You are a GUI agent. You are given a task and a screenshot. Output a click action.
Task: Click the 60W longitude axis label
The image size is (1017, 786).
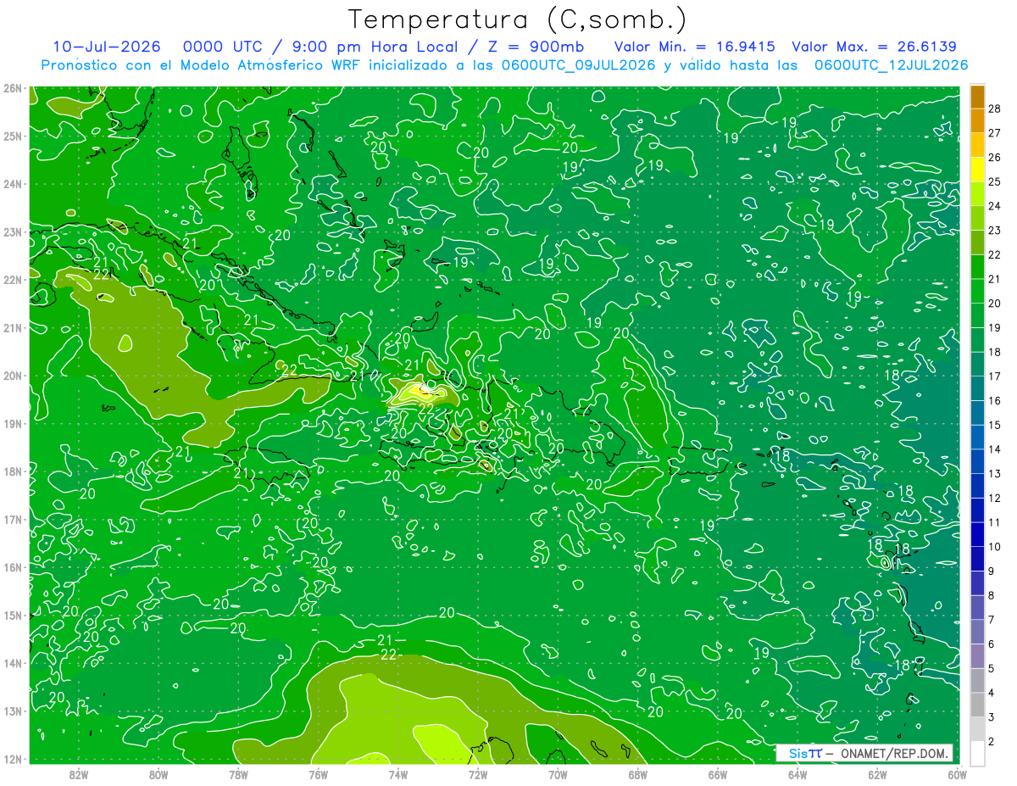pos(958,773)
